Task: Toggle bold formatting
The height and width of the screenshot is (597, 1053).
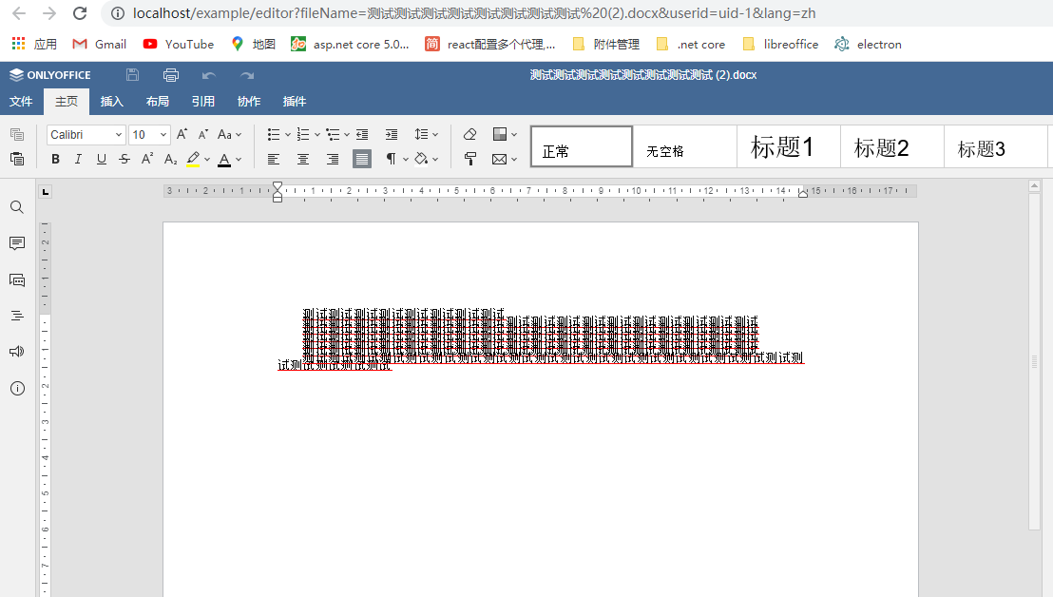Action: (56, 159)
